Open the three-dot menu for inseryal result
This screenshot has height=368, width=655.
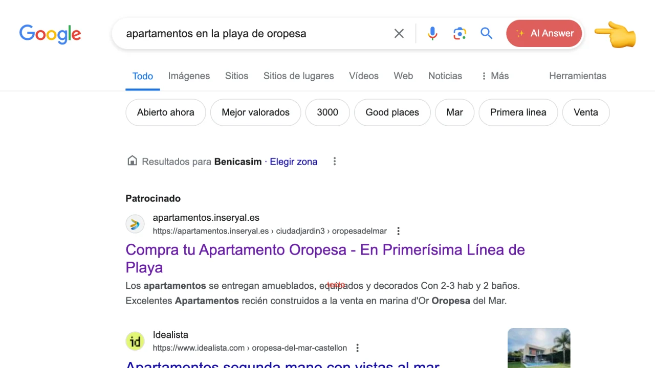398,231
